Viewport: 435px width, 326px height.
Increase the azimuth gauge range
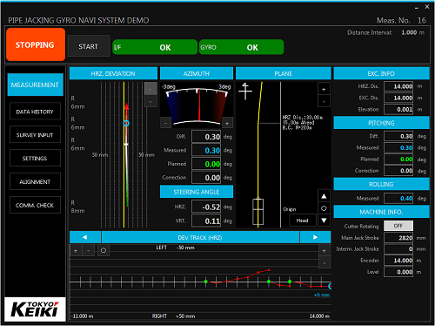[x=227, y=123]
